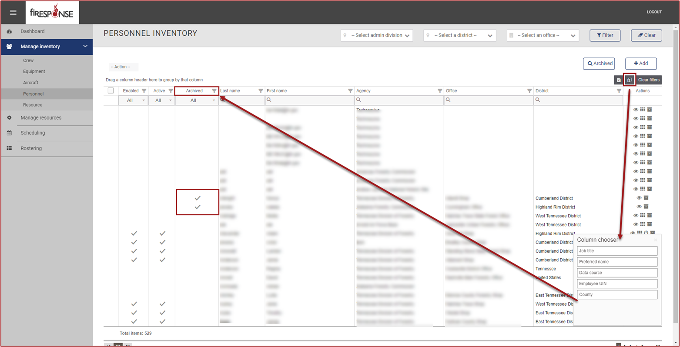Image resolution: width=680 pixels, height=347 pixels.
Task: Click the Export to Excel icon
Action: [x=619, y=80]
